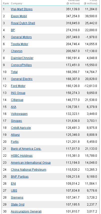Open the Volkswagen link
Viewport: 101px width, 214px height.
coord(19,114)
